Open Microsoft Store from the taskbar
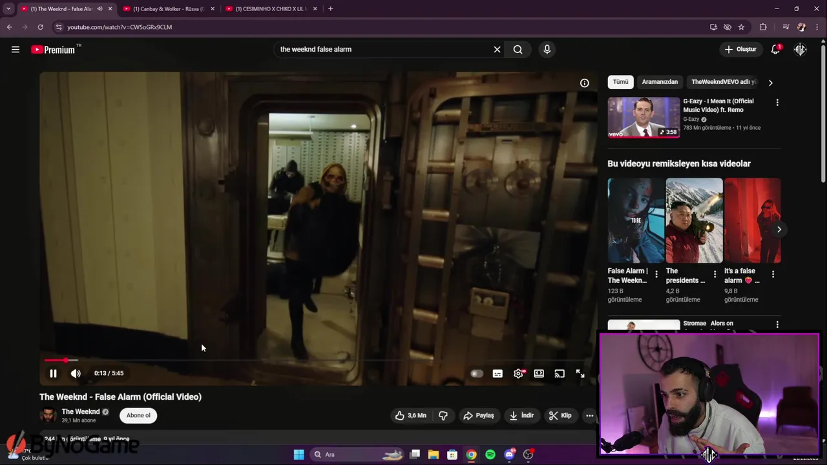 click(x=452, y=455)
